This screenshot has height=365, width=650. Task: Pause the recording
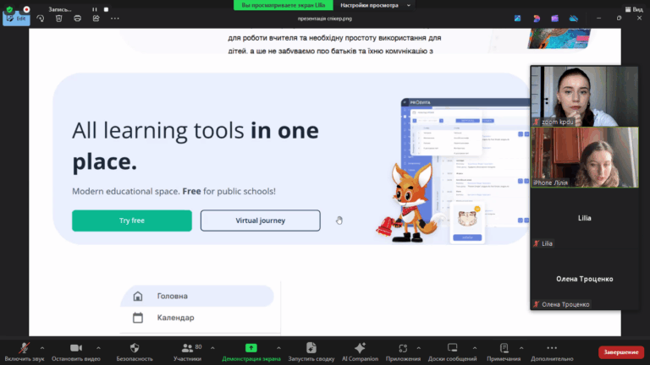click(95, 9)
